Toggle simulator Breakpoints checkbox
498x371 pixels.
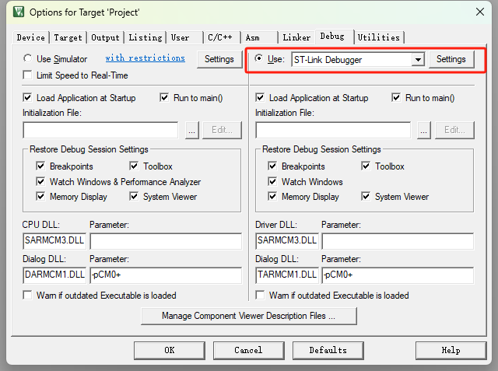point(40,166)
